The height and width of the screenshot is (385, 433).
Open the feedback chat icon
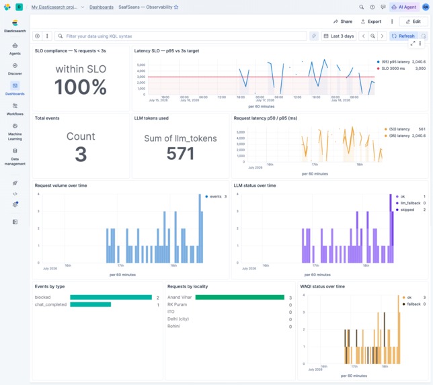coord(383,7)
